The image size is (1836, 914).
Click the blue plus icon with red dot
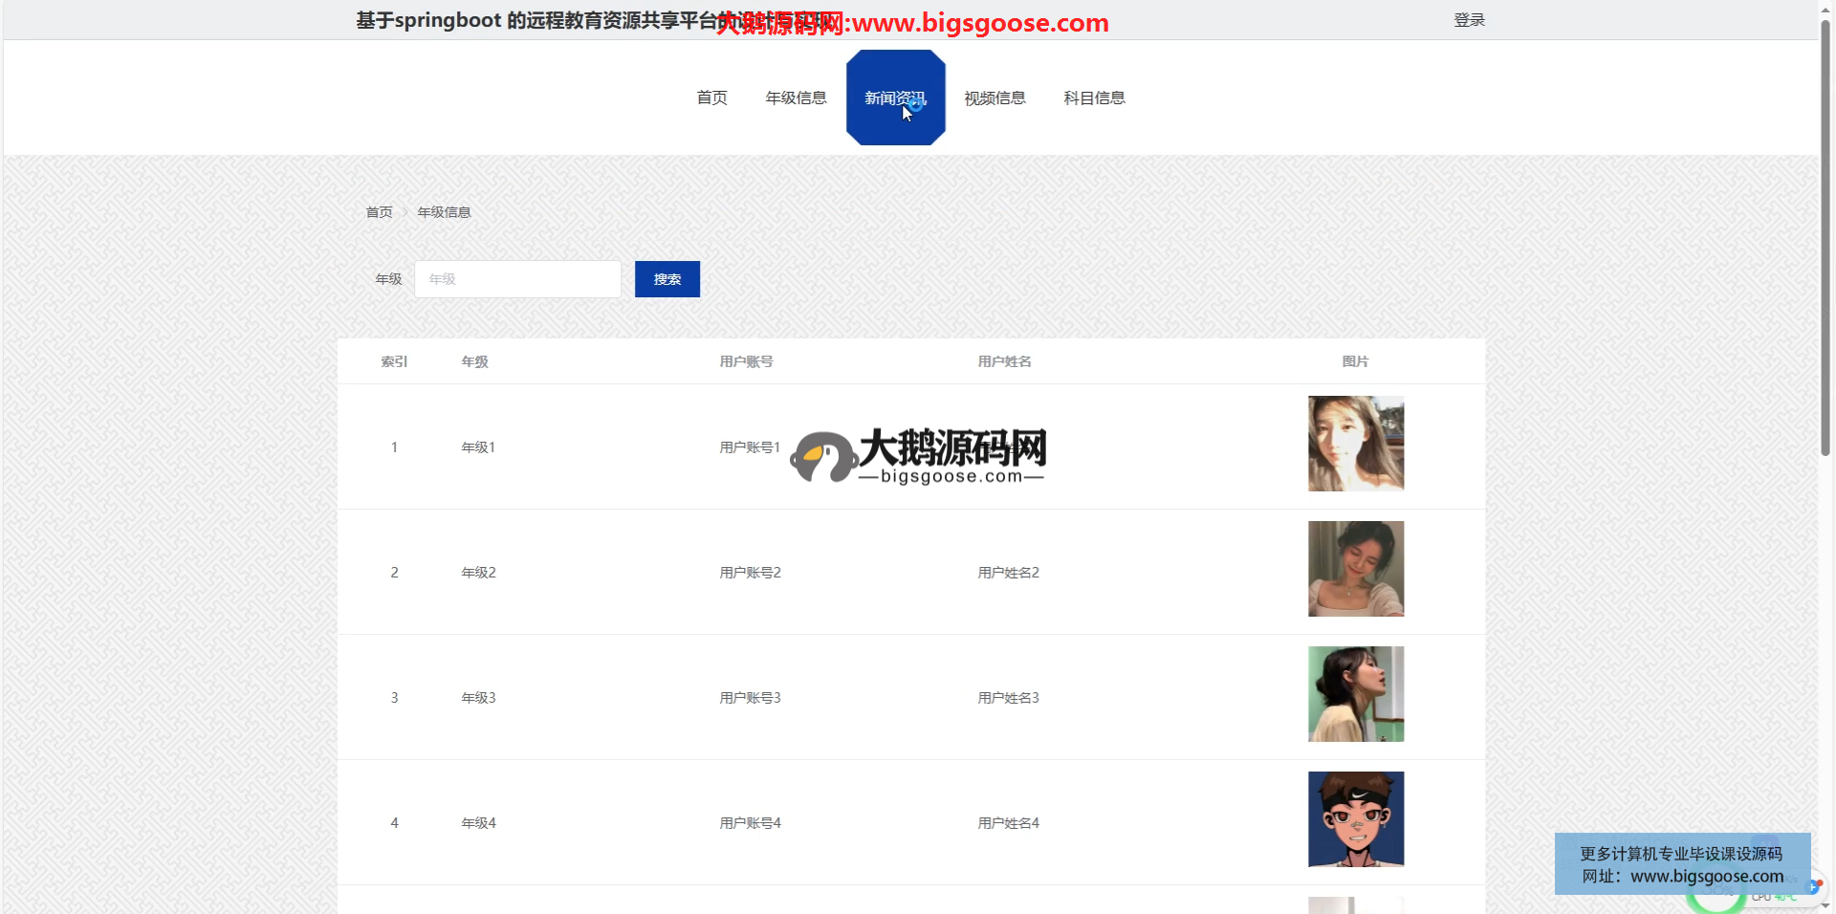click(x=1812, y=886)
